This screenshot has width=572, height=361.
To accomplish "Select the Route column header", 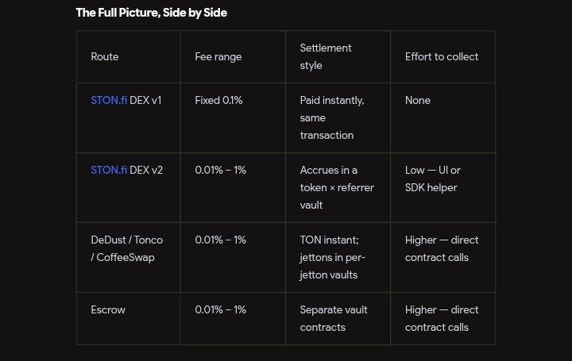I will pyautogui.click(x=105, y=57).
